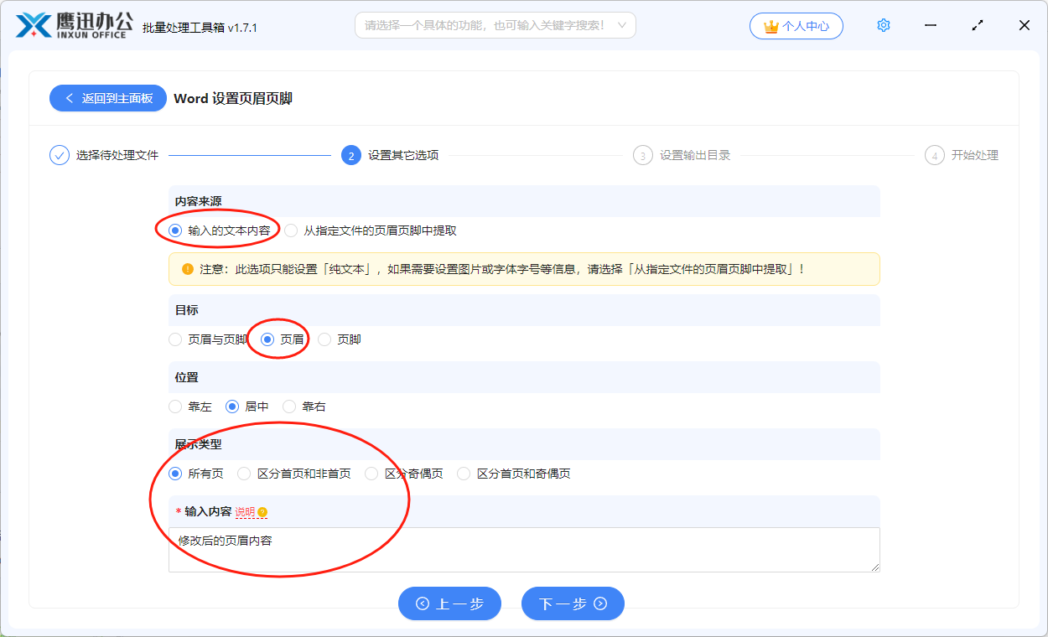Click the fullscreen expand icon in title bar
The height and width of the screenshot is (637, 1048).
tap(977, 25)
